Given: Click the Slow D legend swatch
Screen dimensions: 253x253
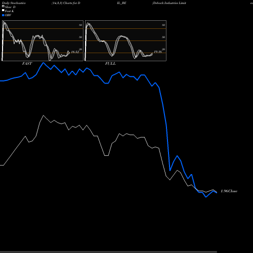Looking at the screenshot, I should (x=3, y=6).
